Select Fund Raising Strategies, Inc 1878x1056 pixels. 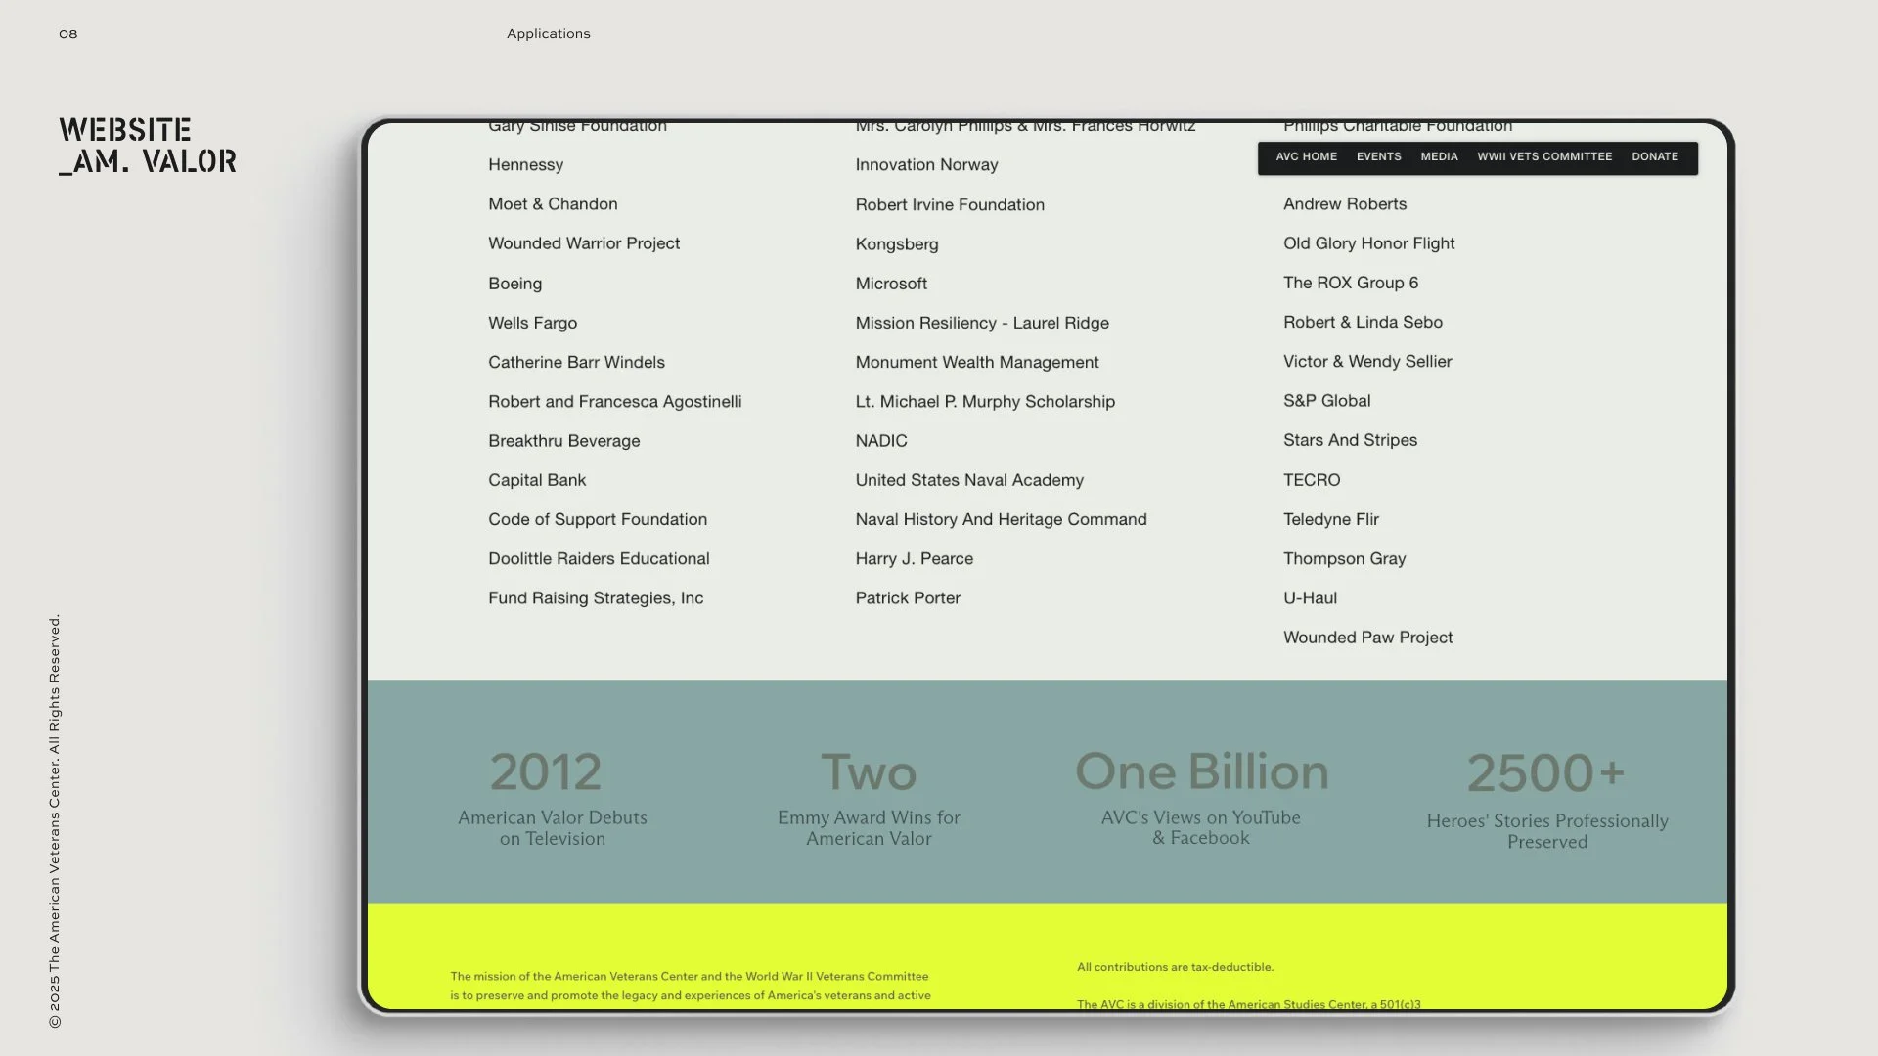[596, 598]
